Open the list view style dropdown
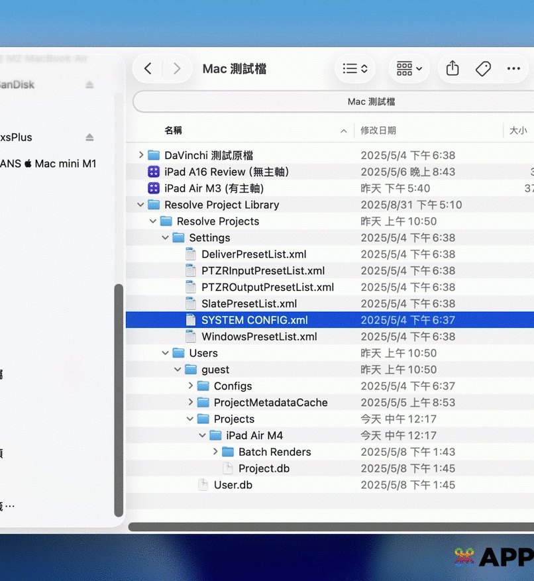 [x=355, y=69]
